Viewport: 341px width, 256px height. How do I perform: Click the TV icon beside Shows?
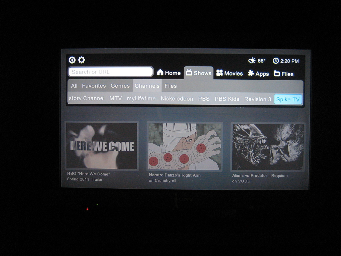point(189,72)
